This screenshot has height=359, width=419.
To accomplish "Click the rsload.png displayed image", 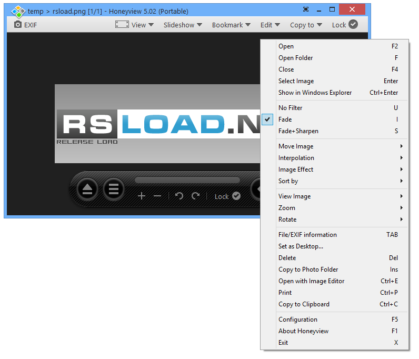I will coord(157,124).
